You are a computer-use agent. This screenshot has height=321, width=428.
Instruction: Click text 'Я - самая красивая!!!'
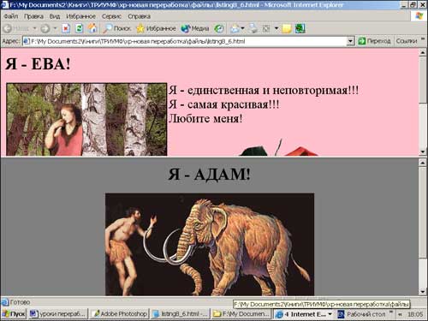pyautogui.click(x=224, y=104)
